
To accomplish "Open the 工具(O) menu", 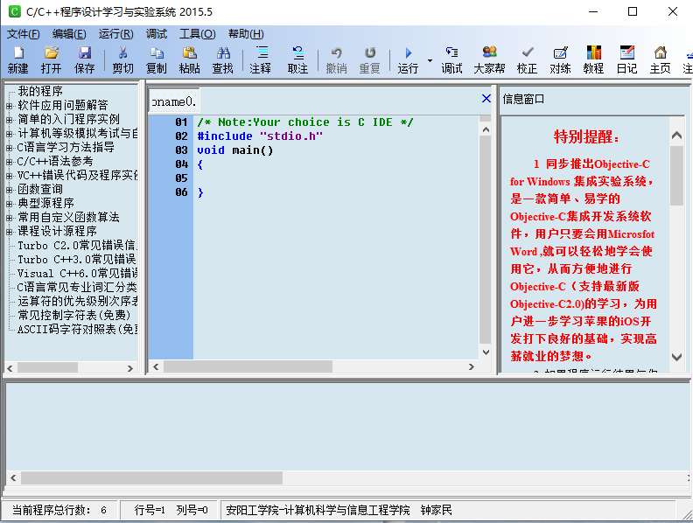I will click(x=197, y=34).
